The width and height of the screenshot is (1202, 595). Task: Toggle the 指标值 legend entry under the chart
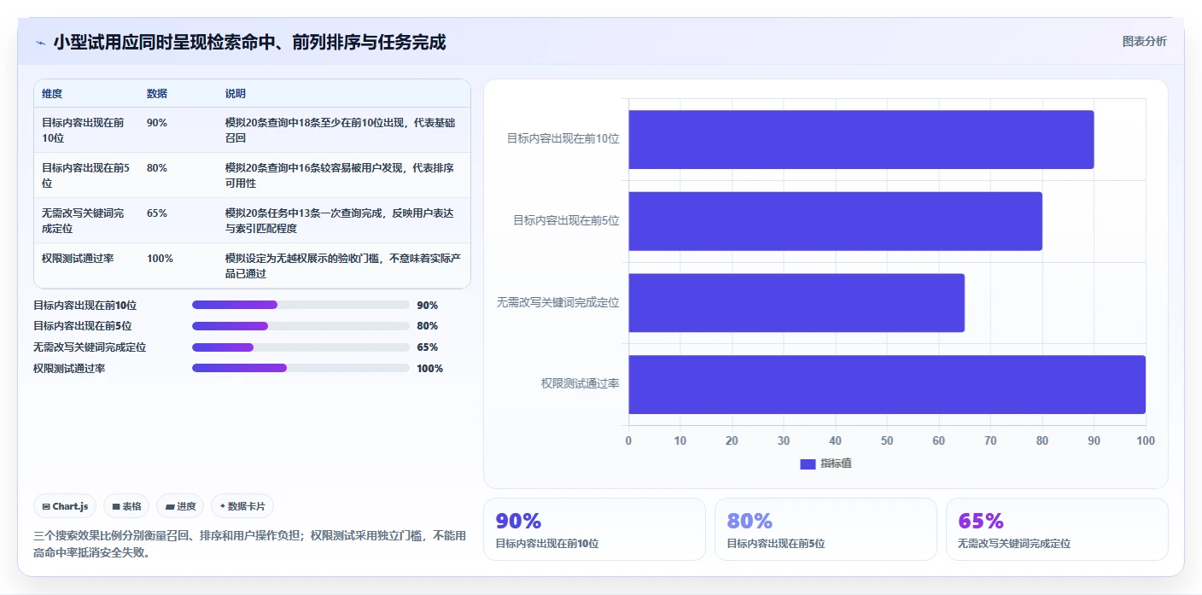(x=826, y=464)
